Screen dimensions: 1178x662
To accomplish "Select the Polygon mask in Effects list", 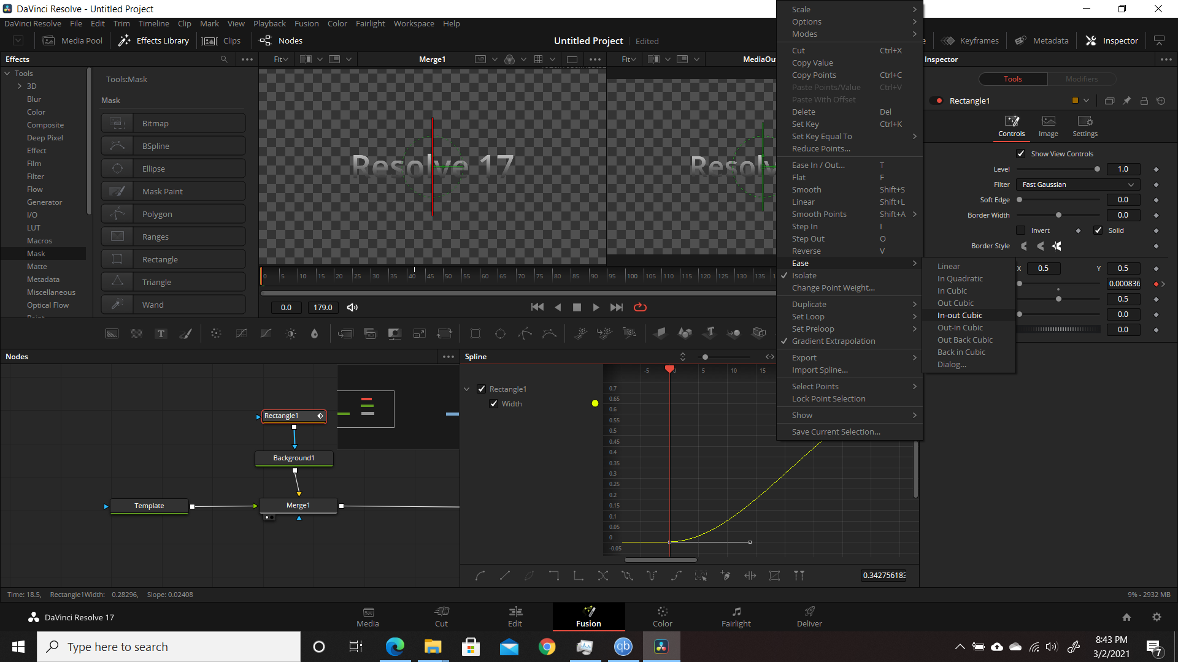I will [173, 215].
